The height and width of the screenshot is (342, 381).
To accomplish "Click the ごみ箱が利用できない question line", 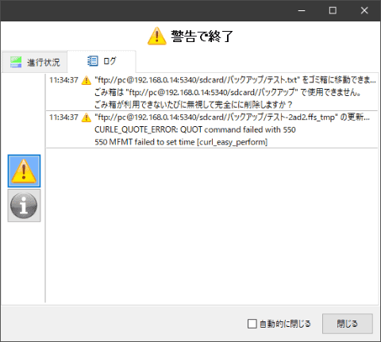I will click(x=194, y=105).
